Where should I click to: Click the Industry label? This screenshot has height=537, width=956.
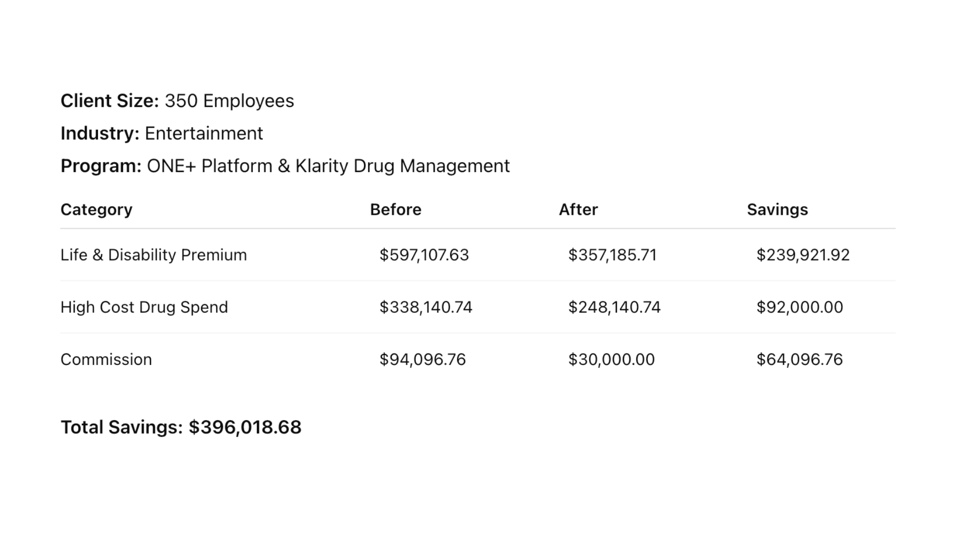100,133
